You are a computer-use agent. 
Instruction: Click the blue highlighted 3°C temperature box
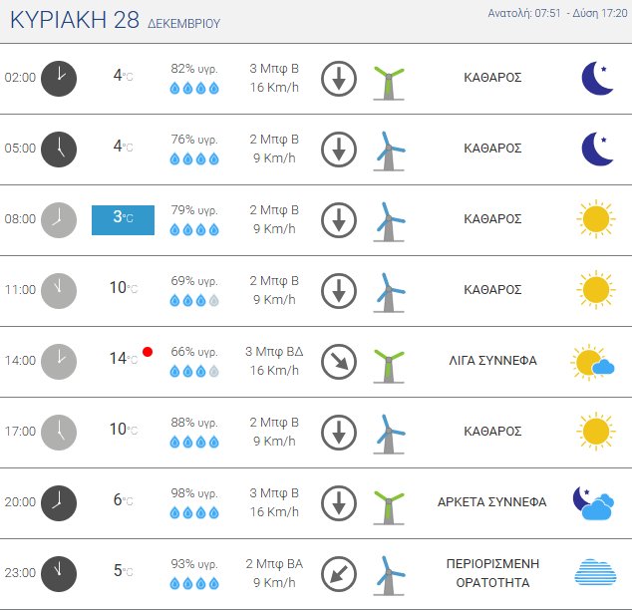[x=123, y=219]
